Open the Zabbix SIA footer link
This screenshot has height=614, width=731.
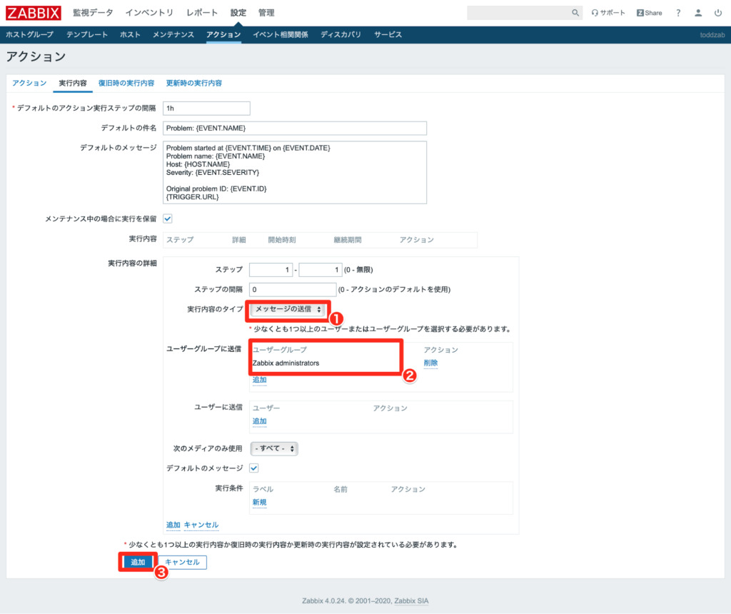click(x=410, y=600)
